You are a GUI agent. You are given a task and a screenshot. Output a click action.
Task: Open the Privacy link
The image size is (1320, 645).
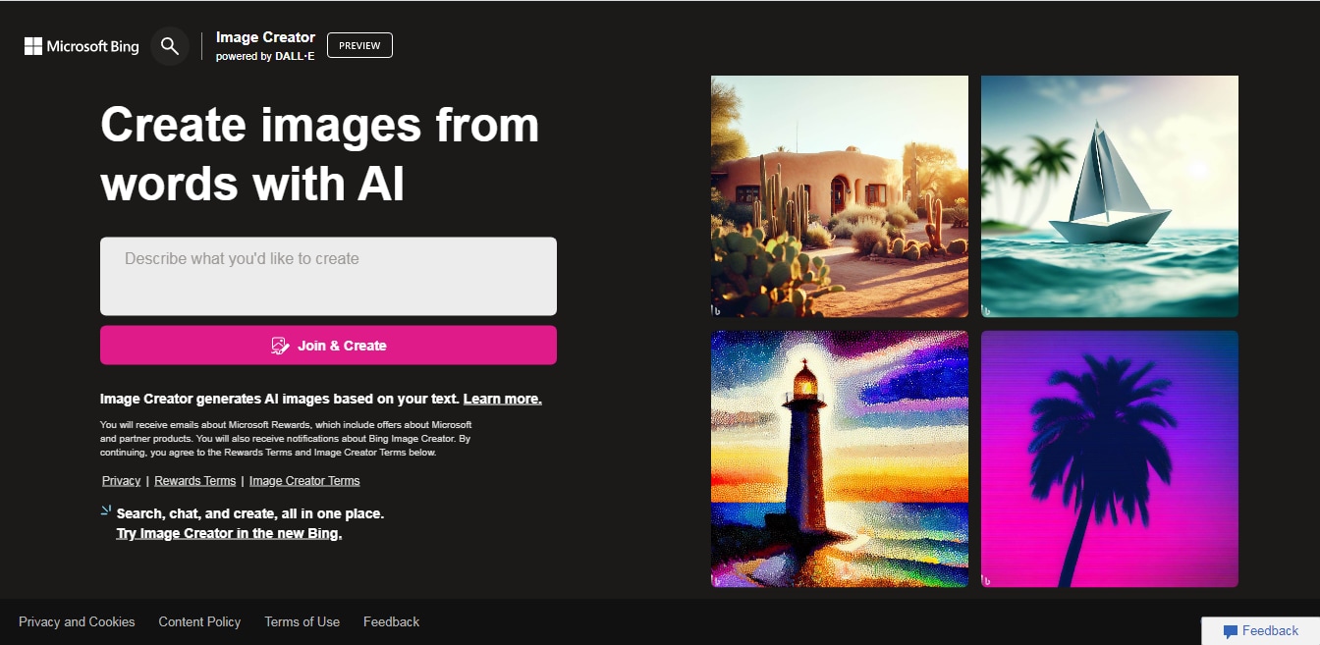click(122, 481)
